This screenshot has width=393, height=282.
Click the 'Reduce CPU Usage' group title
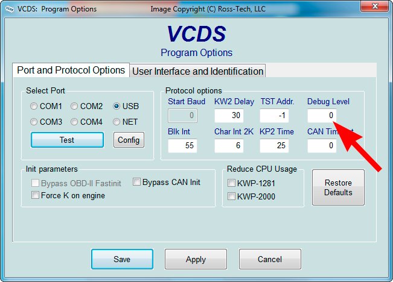click(x=261, y=169)
